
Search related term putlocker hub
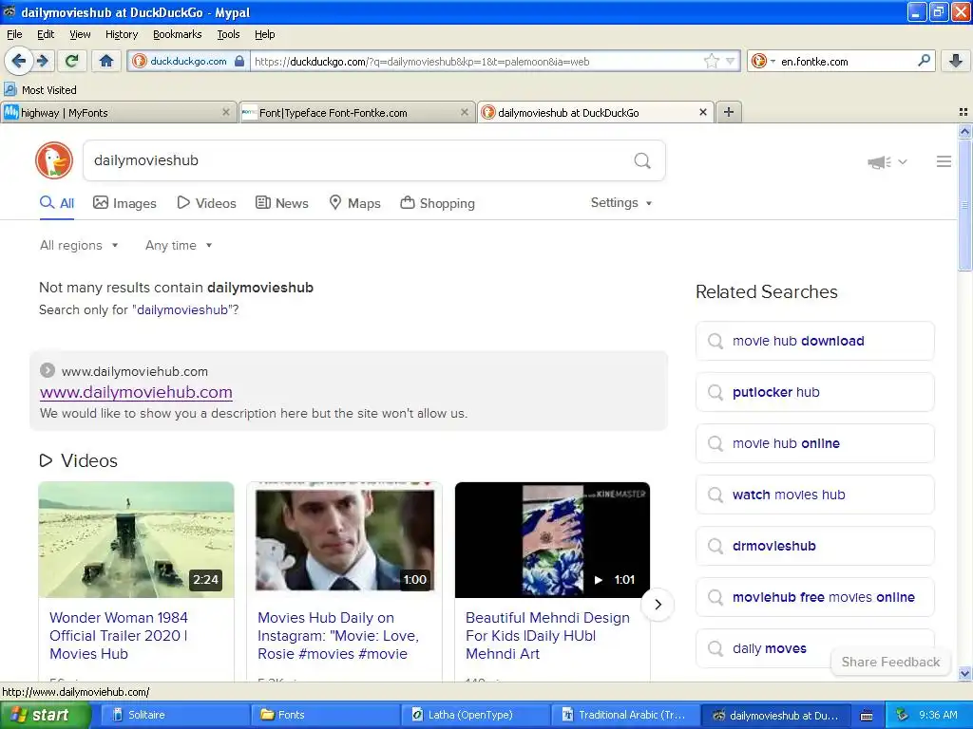(x=814, y=392)
